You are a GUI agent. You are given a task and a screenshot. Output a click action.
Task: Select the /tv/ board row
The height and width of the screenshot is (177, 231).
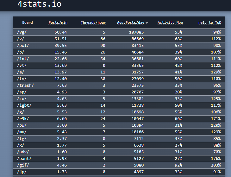(x=119, y=79)
